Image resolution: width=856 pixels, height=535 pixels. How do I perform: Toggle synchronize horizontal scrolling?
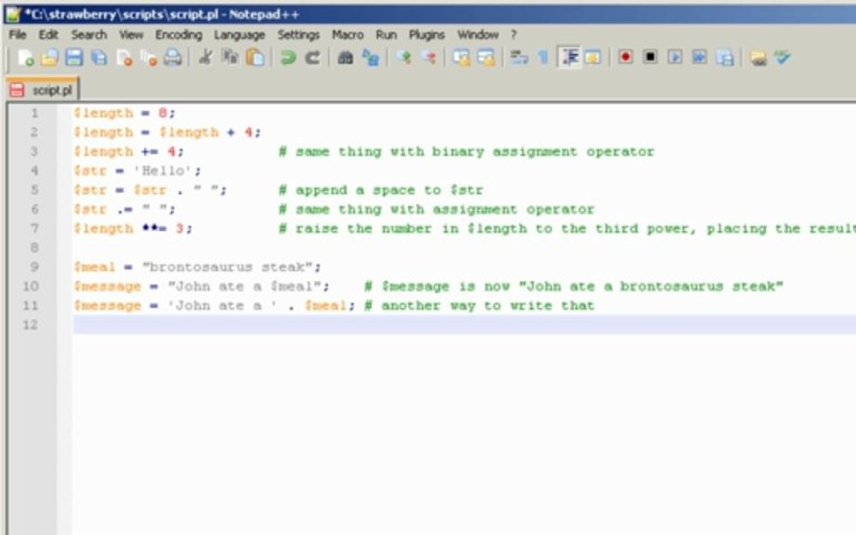pos(485,57)
